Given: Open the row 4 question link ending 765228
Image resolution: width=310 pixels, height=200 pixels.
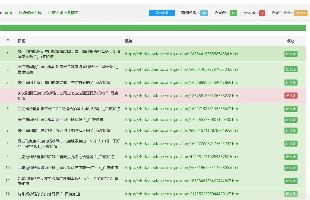Looking at the screenshot, I should pos(182,96).
